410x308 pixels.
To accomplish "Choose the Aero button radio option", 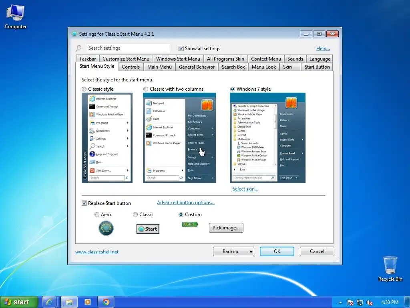I will click(x=97, y=215).
